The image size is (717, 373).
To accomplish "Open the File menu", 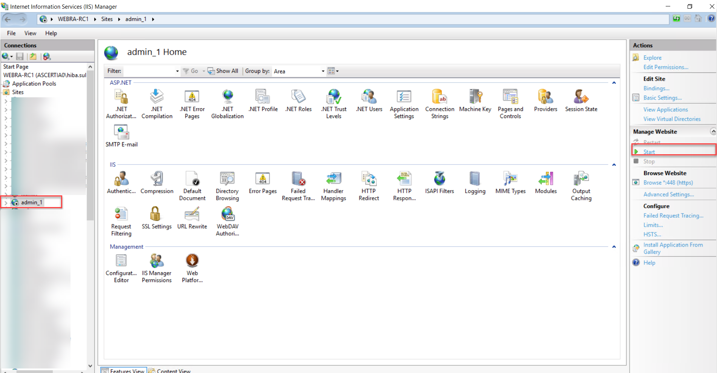I will (11, 33).
